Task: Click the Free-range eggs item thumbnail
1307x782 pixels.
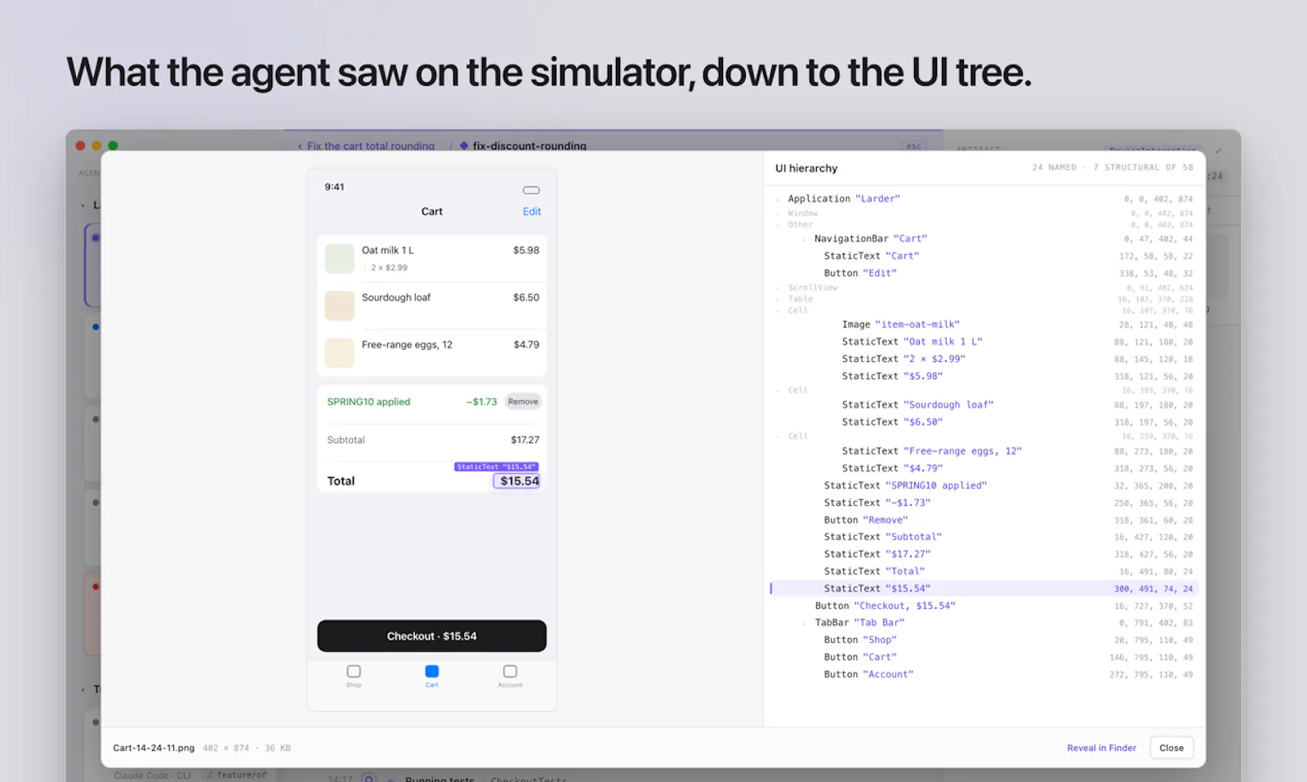Action: 339,353
